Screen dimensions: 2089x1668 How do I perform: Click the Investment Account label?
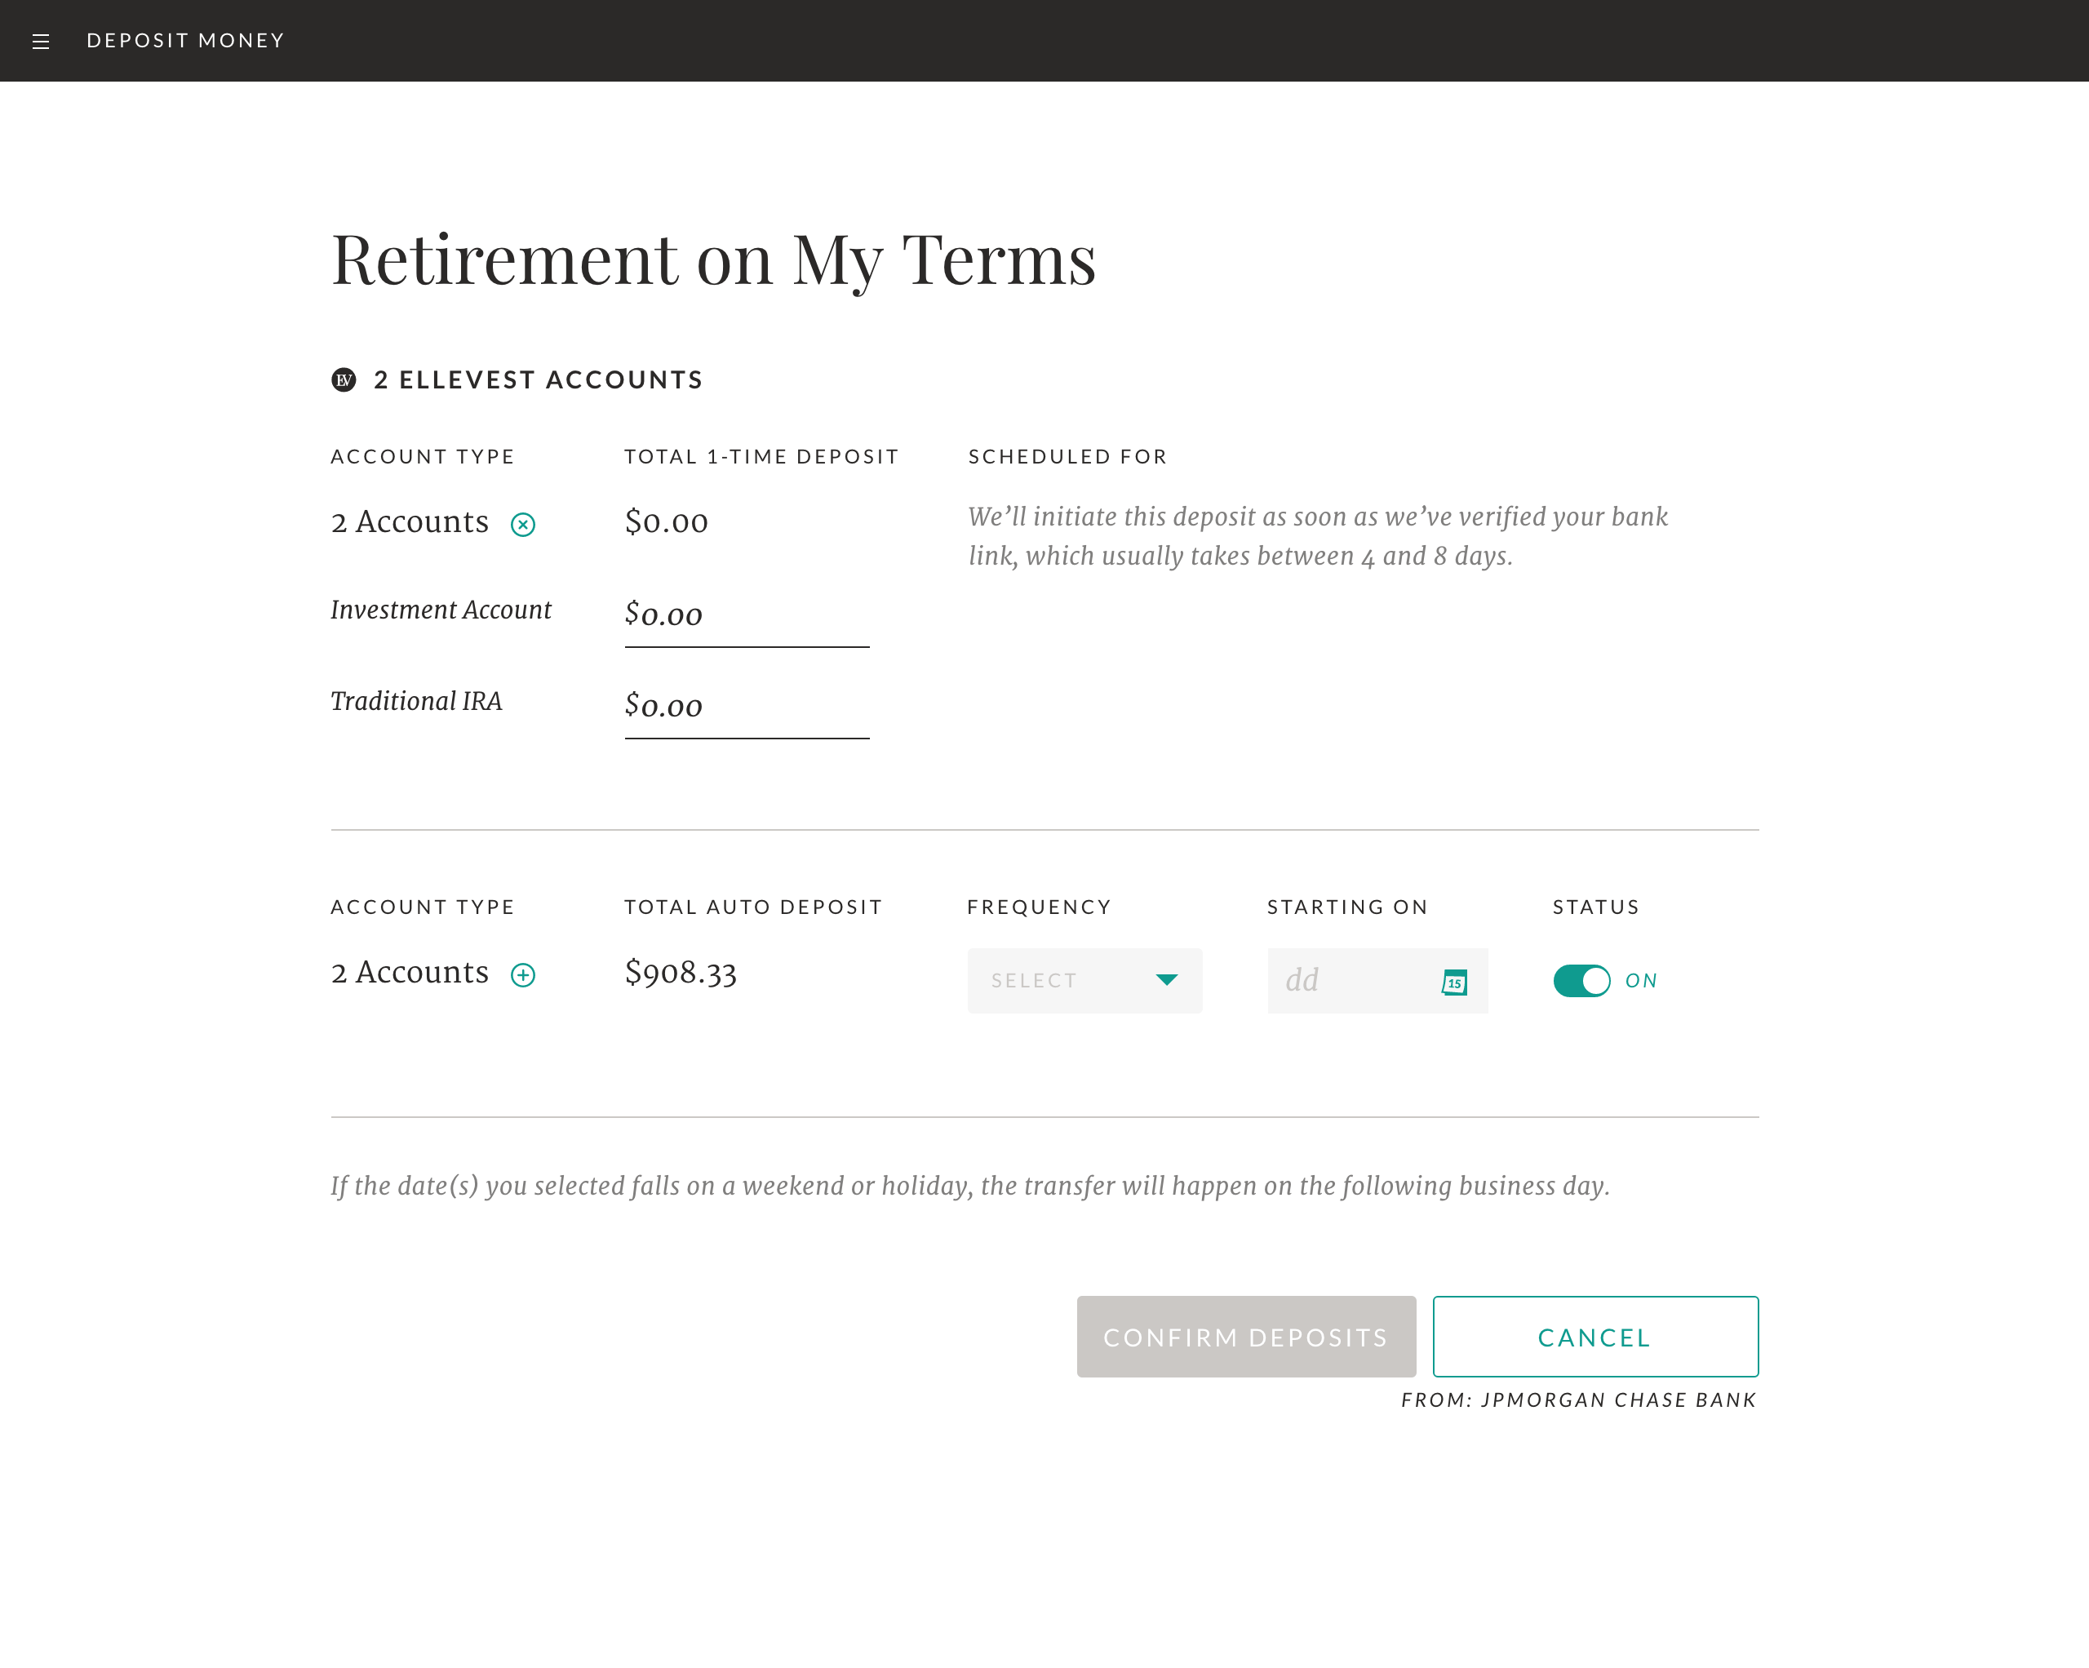tap(441, 610)
